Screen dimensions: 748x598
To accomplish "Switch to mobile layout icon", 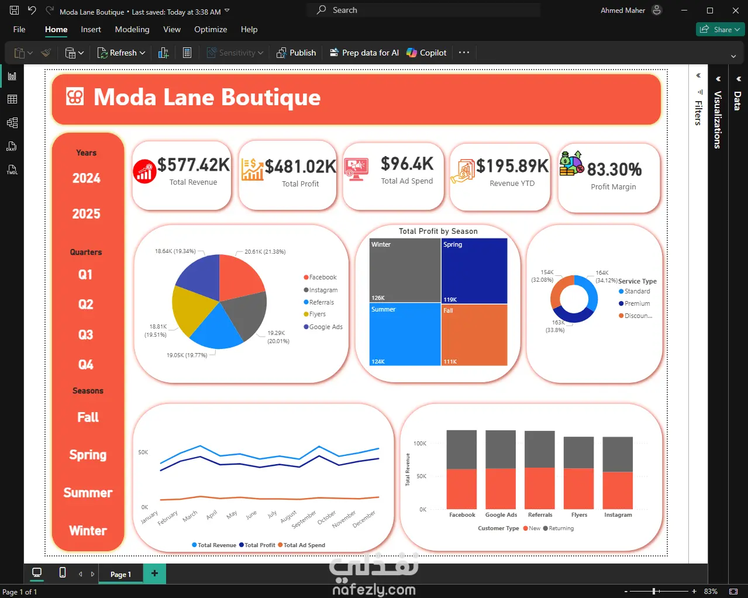I will (63, 573).
